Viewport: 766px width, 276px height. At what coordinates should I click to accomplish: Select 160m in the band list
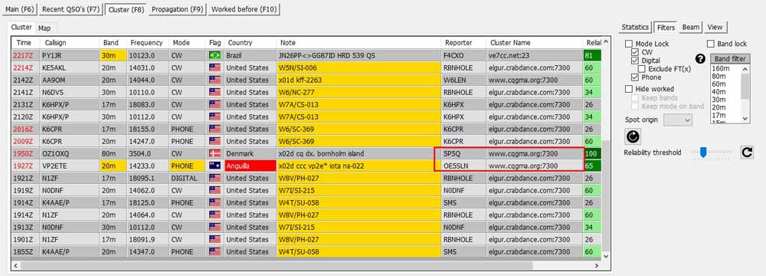(x=721, y=68)
